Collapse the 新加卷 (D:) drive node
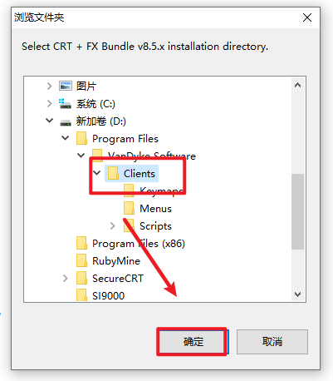333x381 pixels. [x=50, y=121]
